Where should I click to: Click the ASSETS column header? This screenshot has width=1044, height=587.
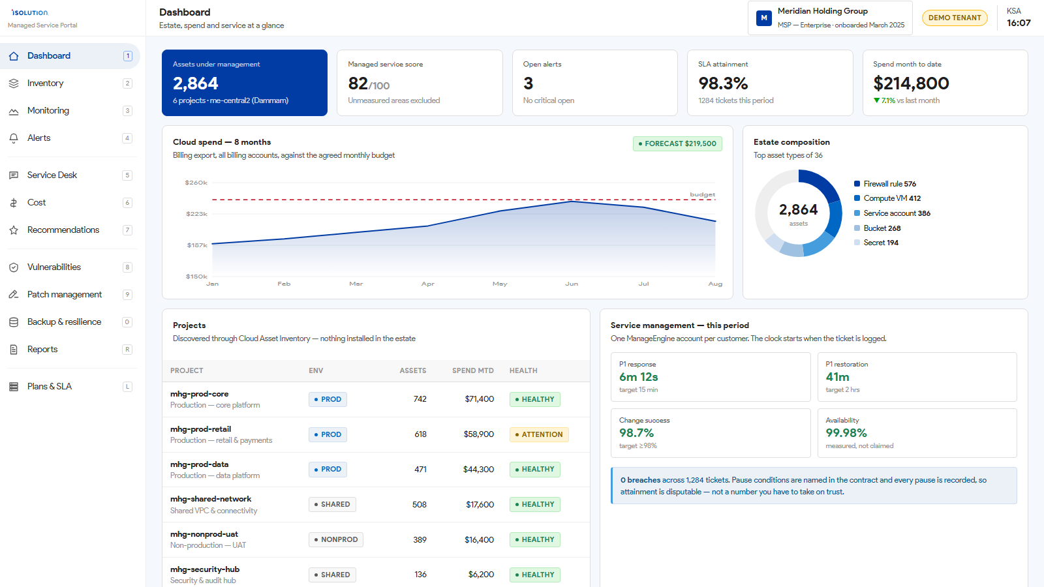(x=413, y=370)
